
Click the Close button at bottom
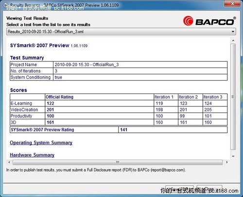(x=209, y=189)
